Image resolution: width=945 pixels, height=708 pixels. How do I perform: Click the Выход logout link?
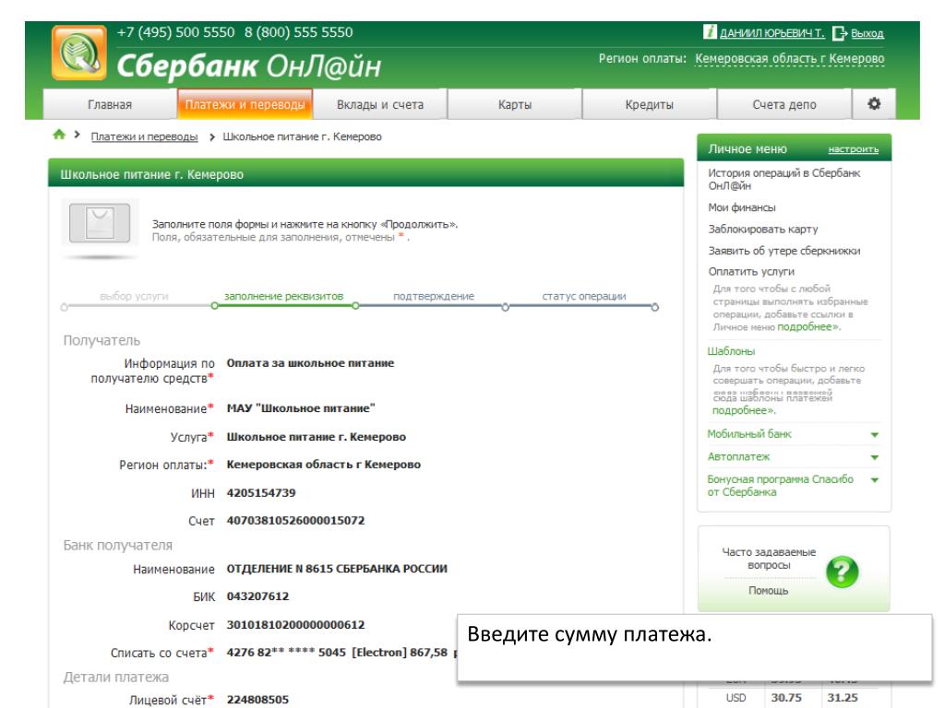(867, 34)
